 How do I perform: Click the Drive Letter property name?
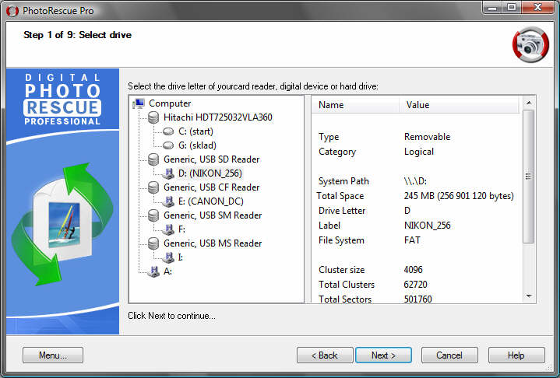[342, 211]
